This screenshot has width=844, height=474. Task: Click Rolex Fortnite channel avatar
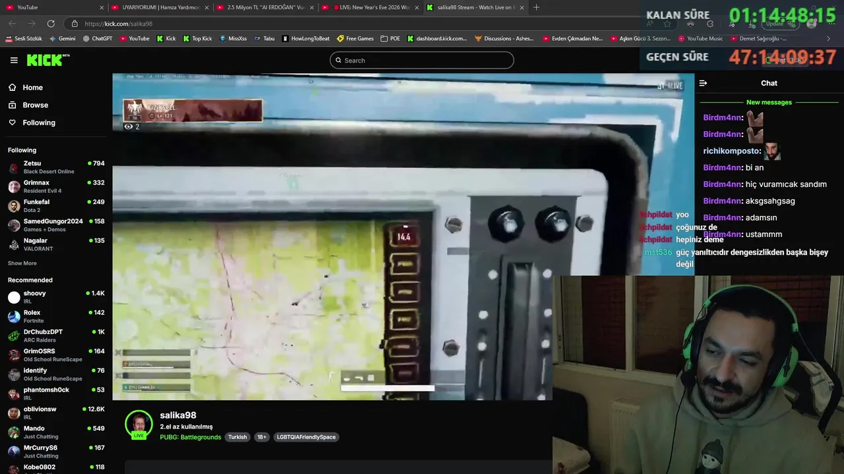[x=14, y=317]
